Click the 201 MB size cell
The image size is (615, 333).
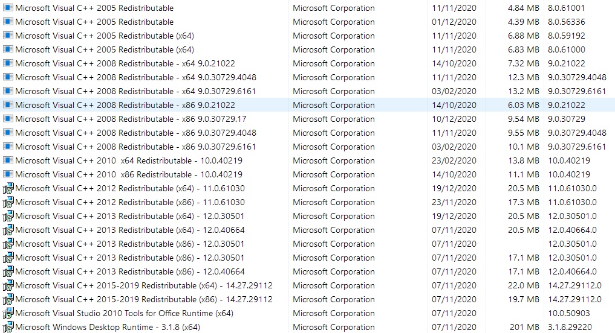point(525,327)
